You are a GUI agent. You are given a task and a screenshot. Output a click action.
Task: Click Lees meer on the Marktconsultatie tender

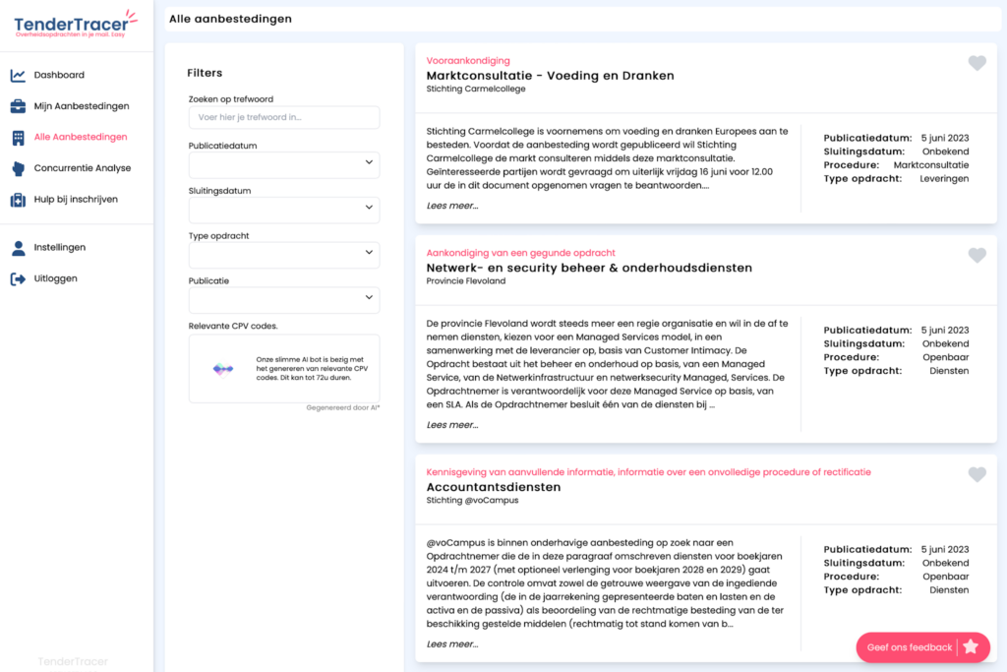coord(452,206)
